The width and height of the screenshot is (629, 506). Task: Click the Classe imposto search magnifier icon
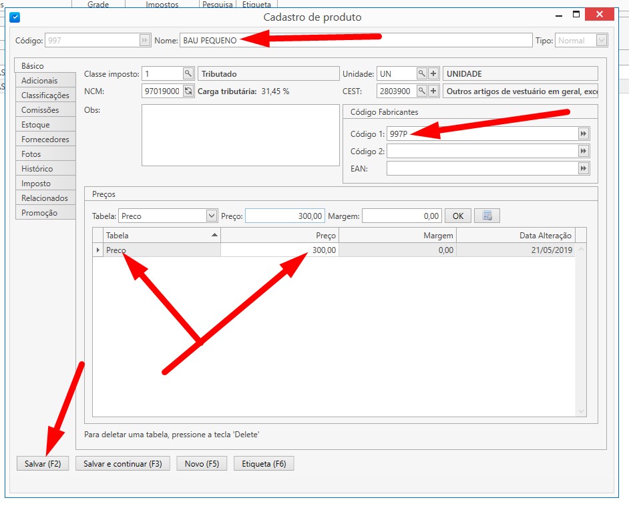pos(188,74)
